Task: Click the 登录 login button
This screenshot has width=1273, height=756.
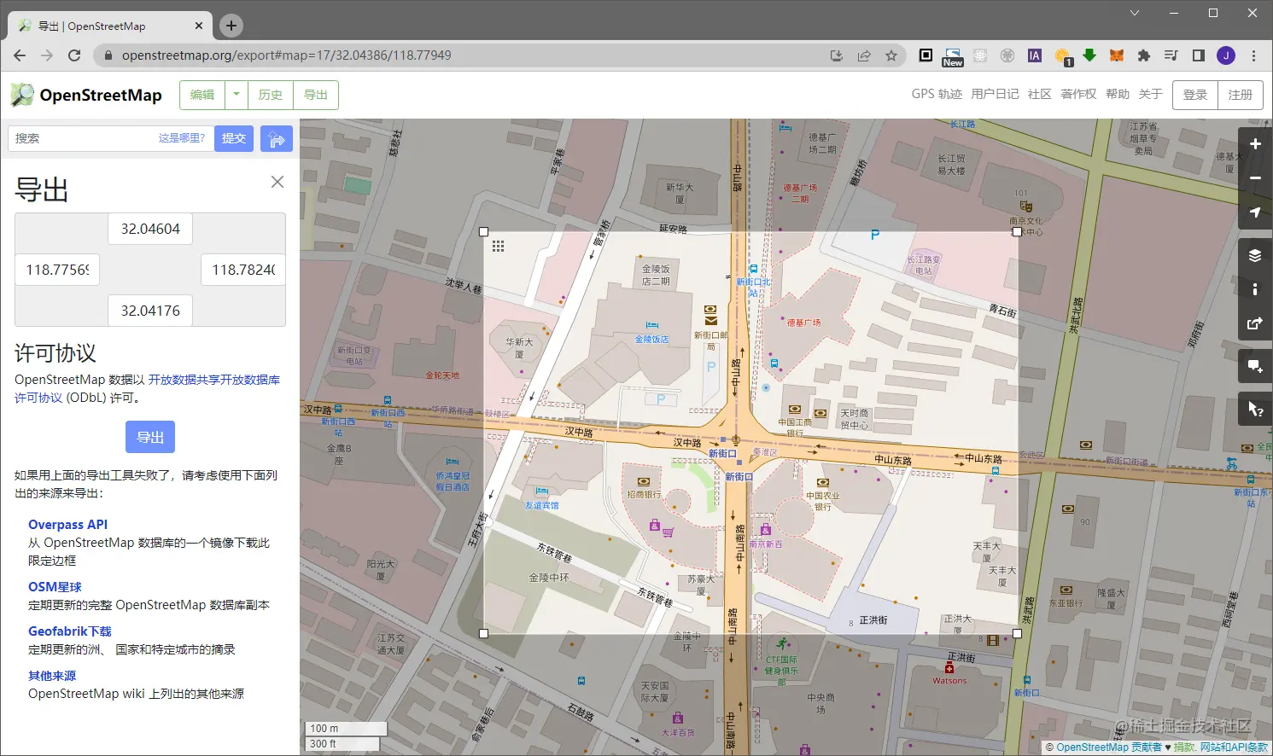Action: (x=1195, y=95)
